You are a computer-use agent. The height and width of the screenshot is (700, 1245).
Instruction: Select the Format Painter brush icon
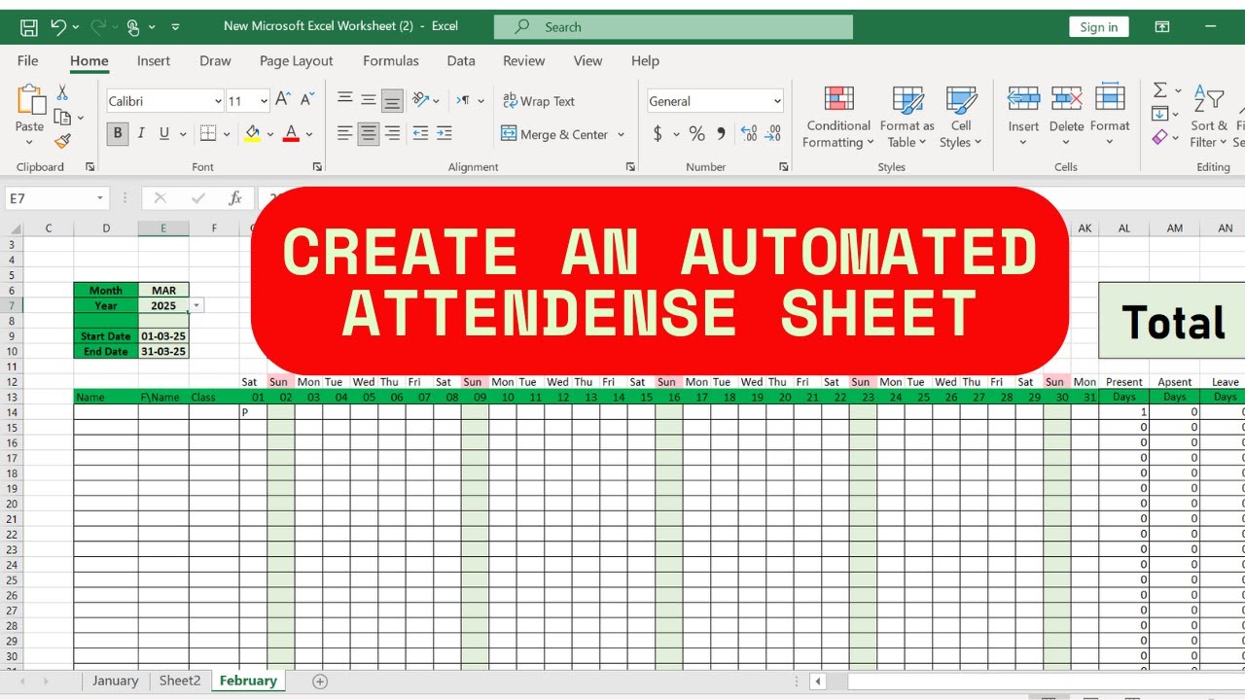click(x=62, y=142)
